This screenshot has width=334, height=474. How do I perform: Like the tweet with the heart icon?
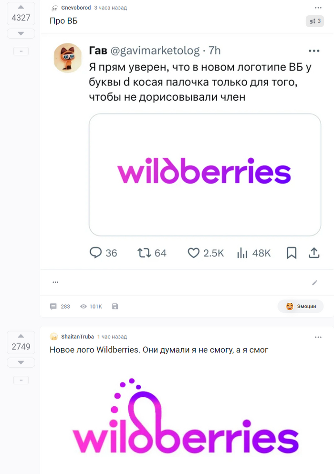194,253
